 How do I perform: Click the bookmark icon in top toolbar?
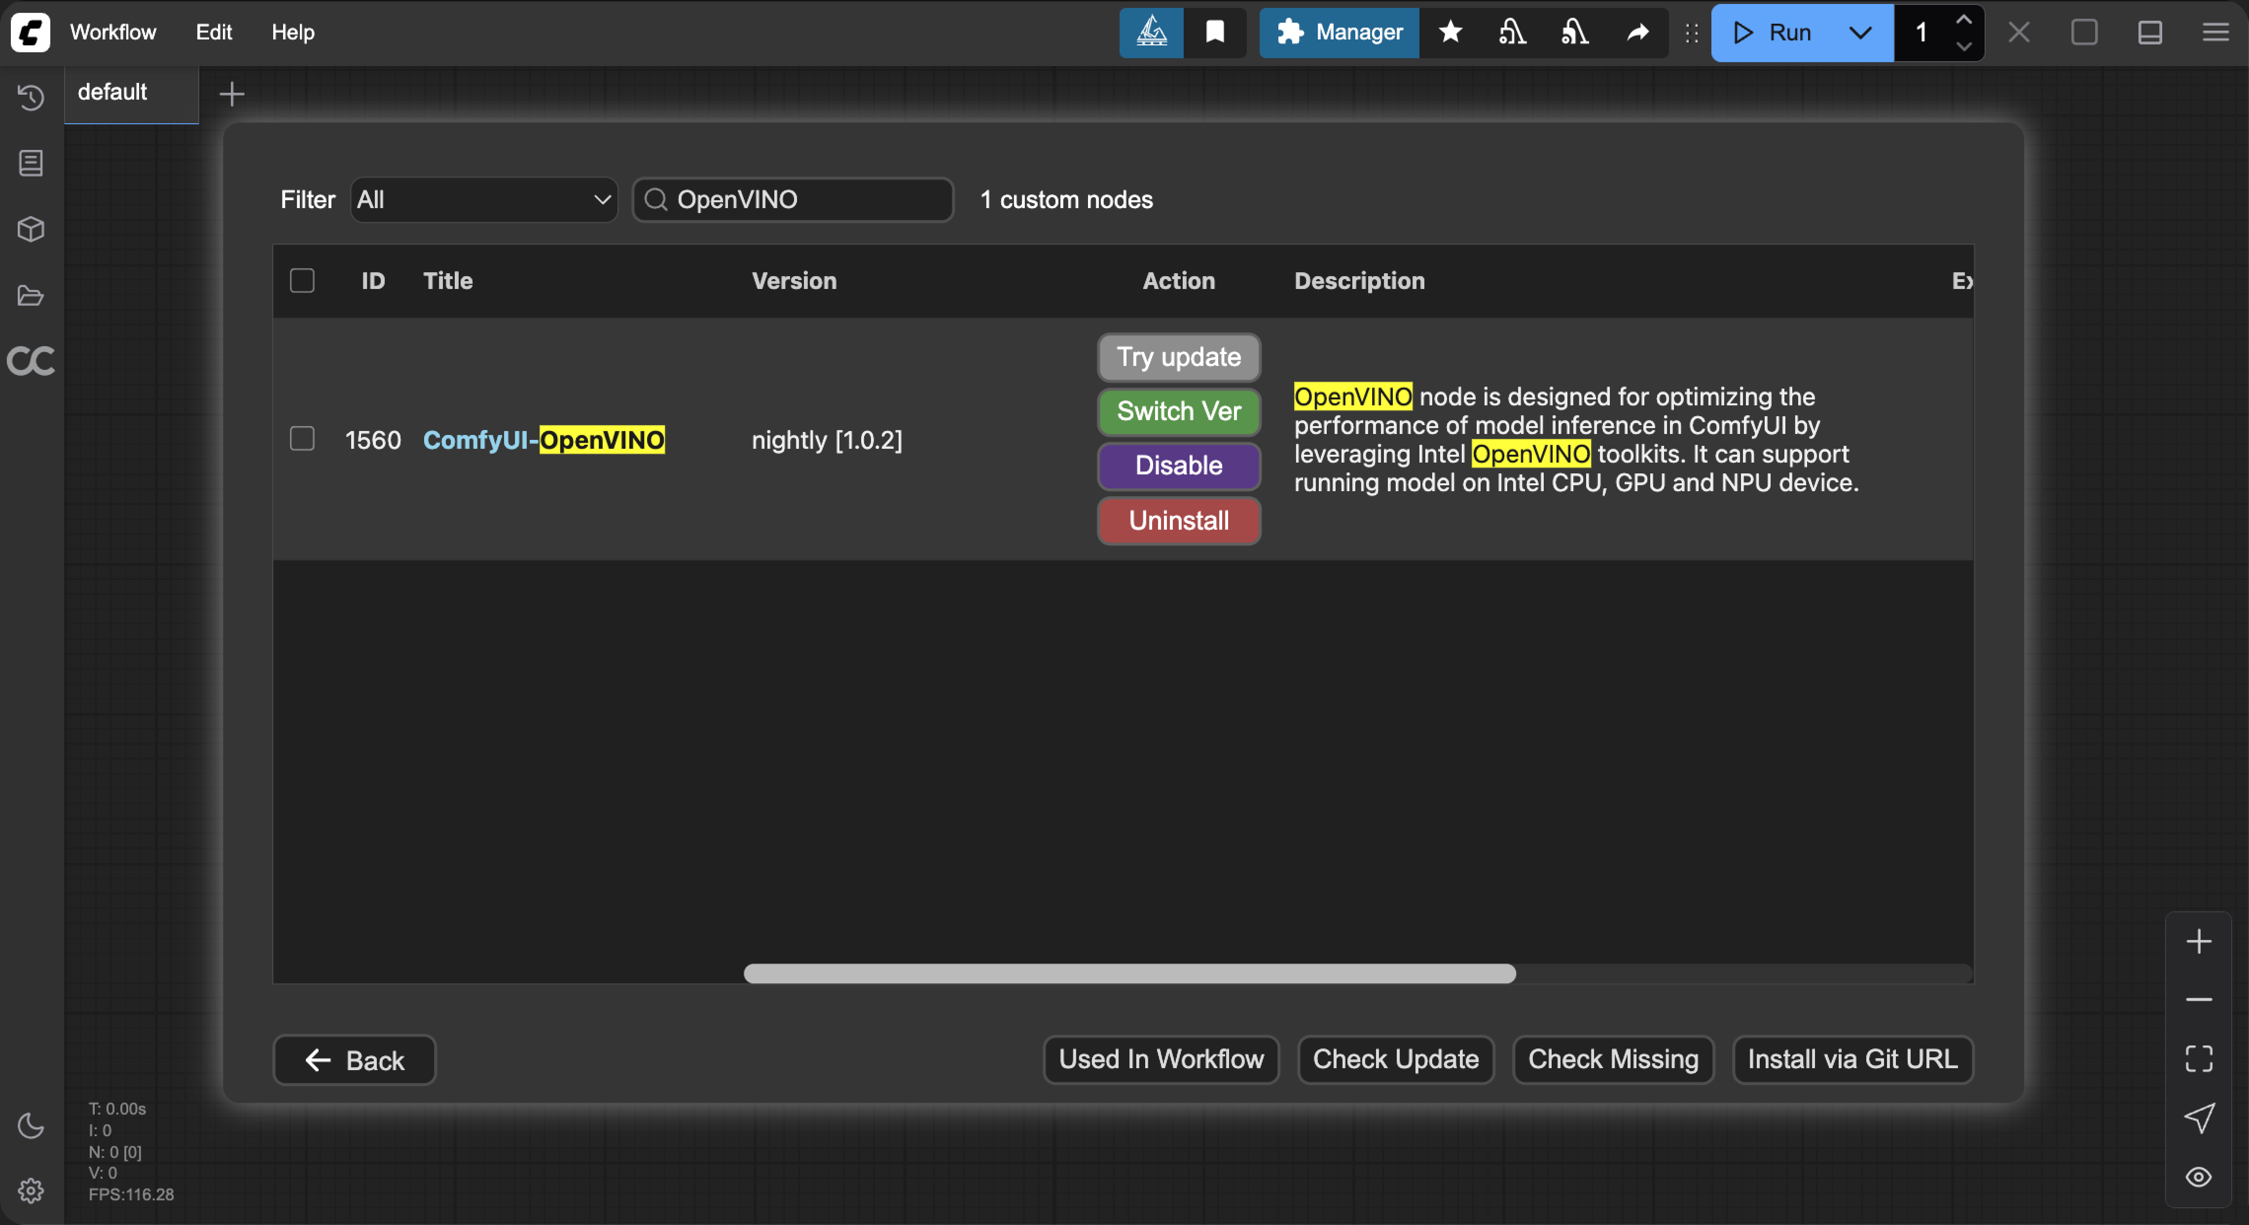pos(1214,33)
